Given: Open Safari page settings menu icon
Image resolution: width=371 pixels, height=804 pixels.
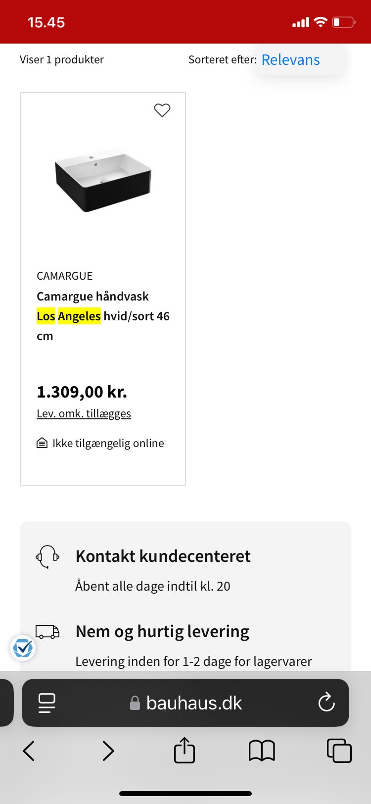Looking at the screenshot, I should 47,703.
